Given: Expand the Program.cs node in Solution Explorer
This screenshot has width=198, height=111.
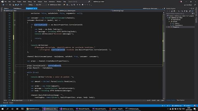Looking at the screenshot, I should 169,27.
